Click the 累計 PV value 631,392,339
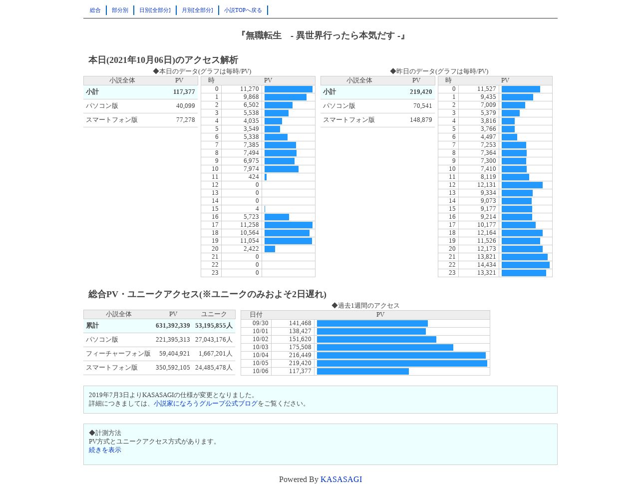Image resolution: width=641 pixels, height=484 pixels. click(173, 326)
